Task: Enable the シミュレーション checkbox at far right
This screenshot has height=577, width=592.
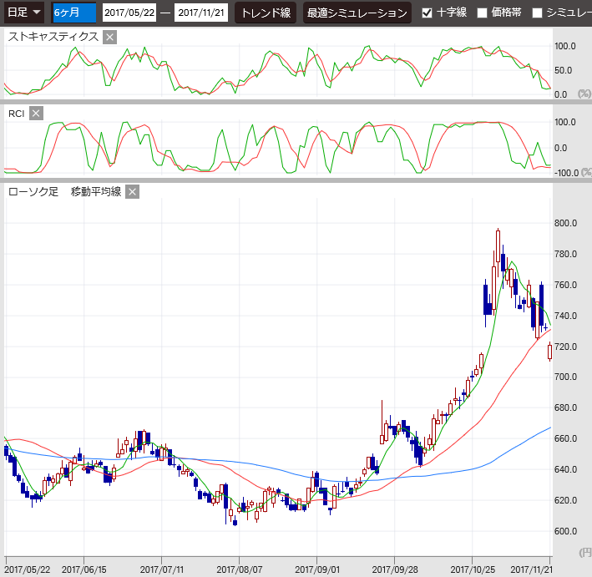Action: click(x=538, y=13)
